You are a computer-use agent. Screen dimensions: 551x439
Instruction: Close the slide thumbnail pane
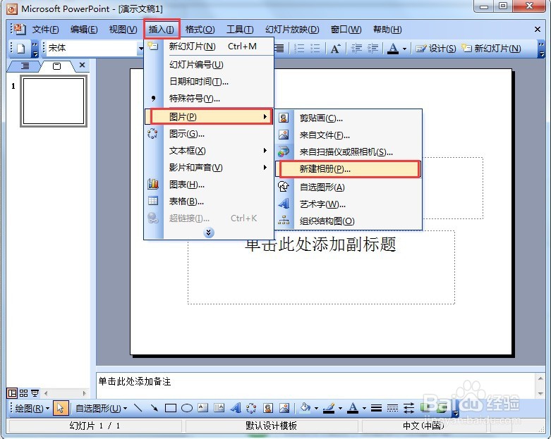tap(83, 65)
